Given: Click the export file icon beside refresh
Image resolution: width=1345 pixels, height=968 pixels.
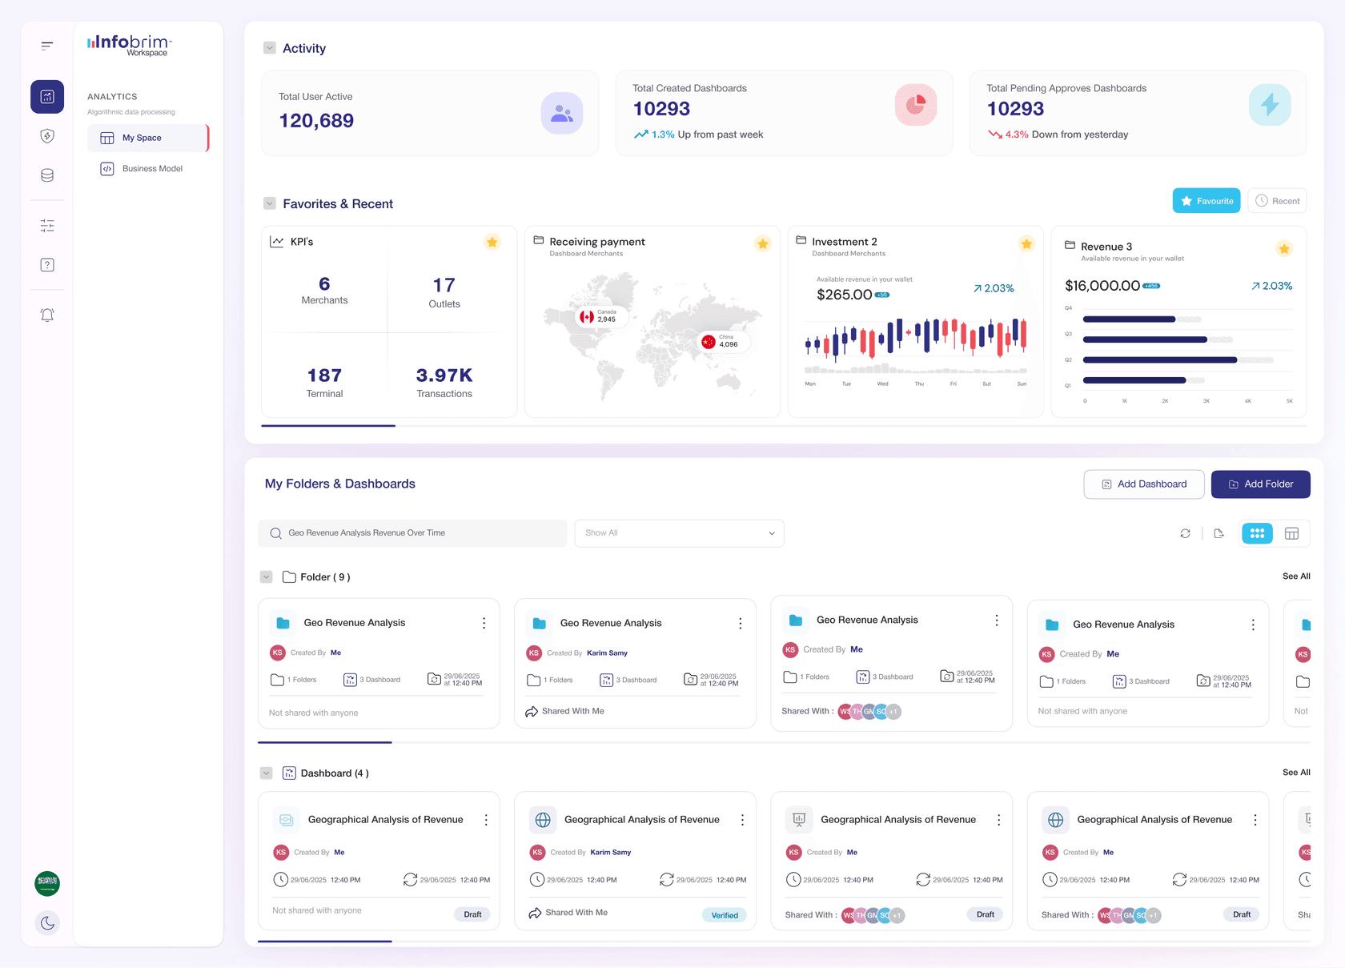Looking at the screenshot, I should (x=1219, y=533).
